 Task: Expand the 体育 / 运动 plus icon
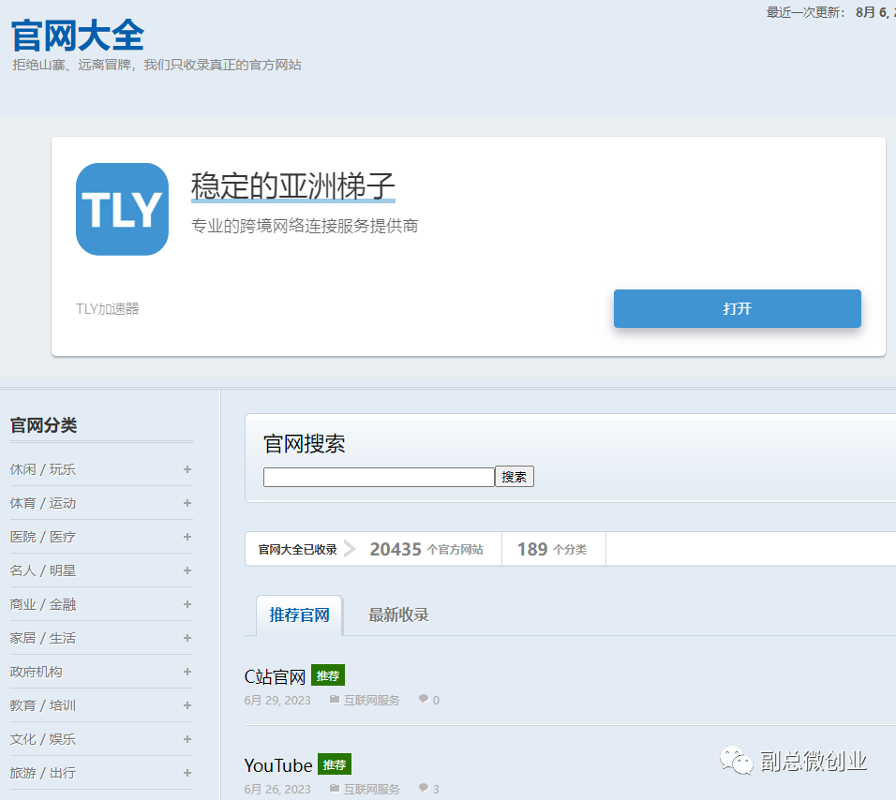point(187,503)
